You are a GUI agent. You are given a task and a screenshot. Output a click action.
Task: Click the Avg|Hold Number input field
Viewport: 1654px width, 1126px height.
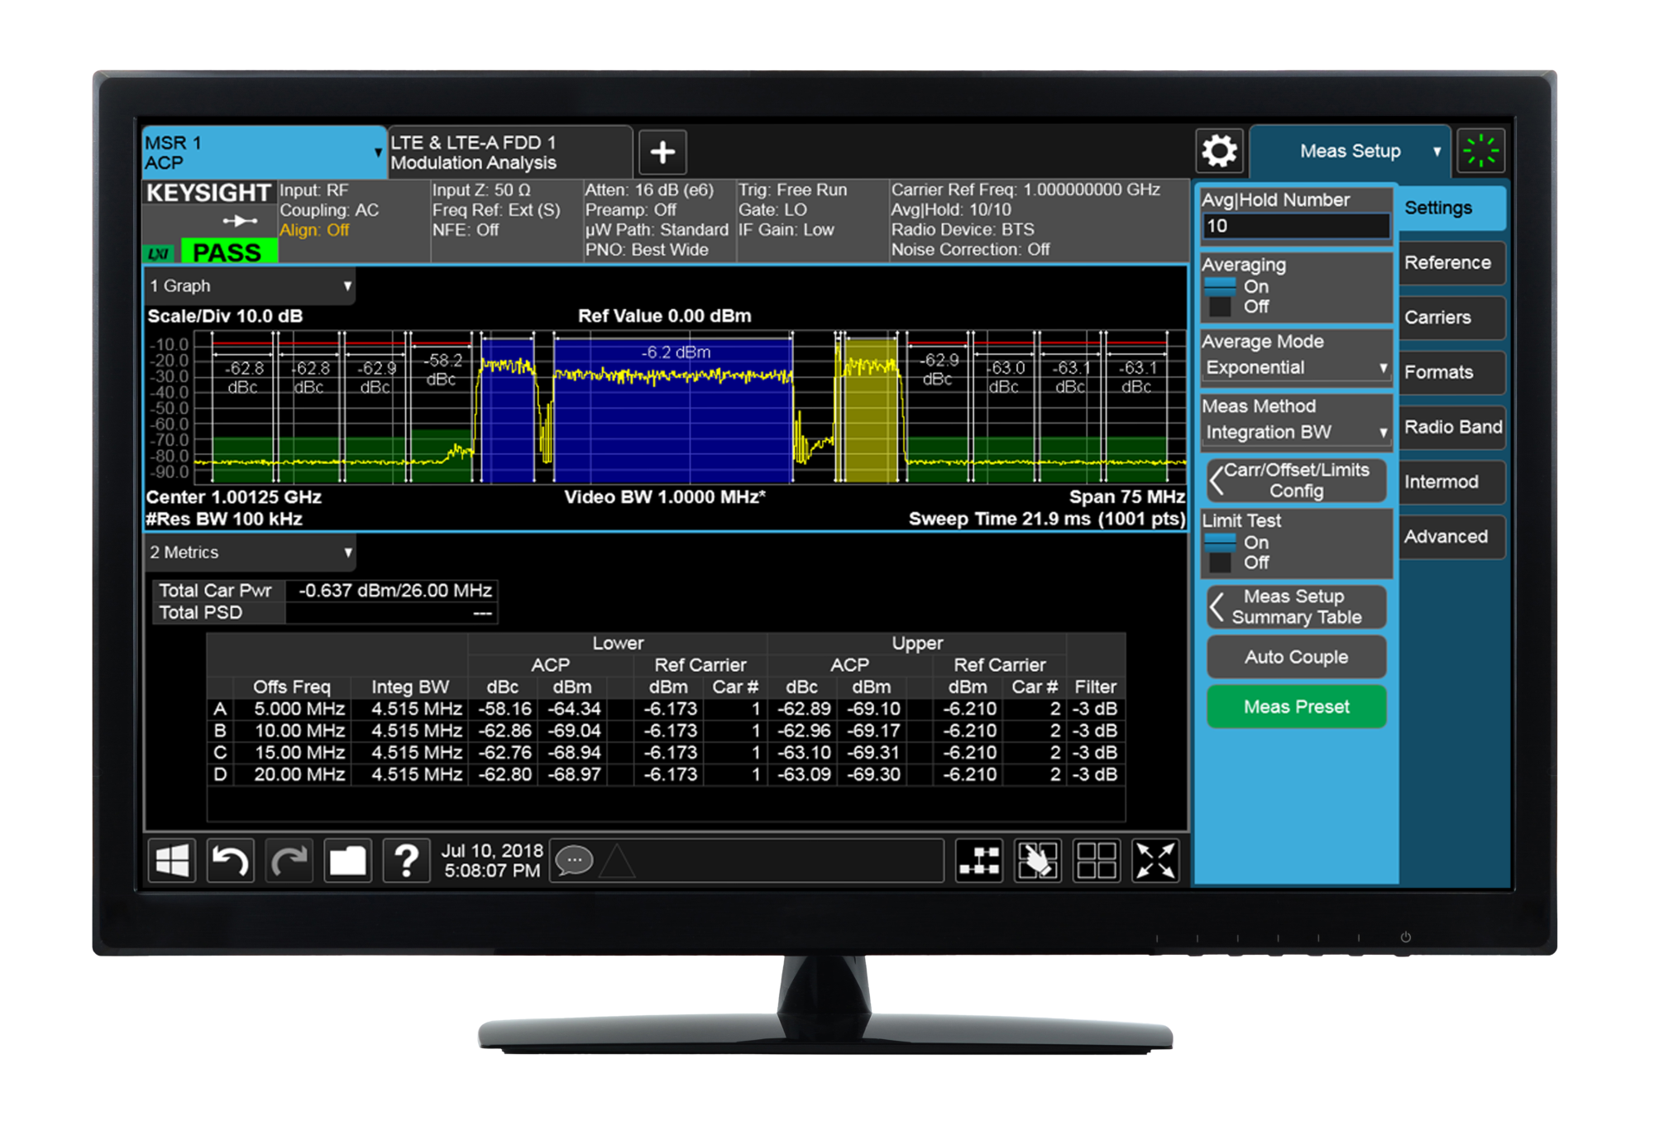[1296, 227]
